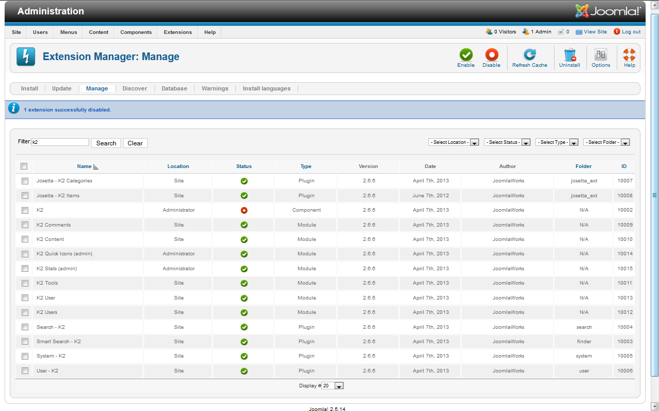Image resolution: width=659 pixels, height=411 pixels.
Task: Click the Clear filter button
Action: (135, 143)
